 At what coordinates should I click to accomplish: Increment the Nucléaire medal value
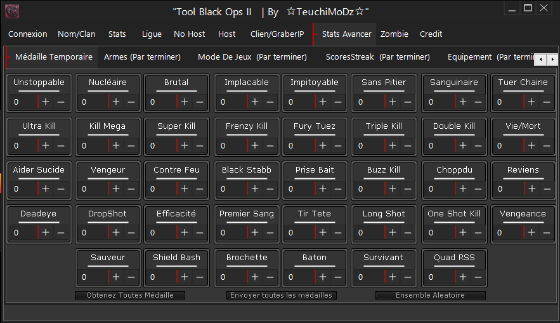pos(116,102)
